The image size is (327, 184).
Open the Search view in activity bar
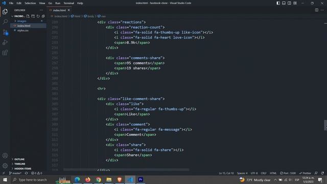pos(5,21)
